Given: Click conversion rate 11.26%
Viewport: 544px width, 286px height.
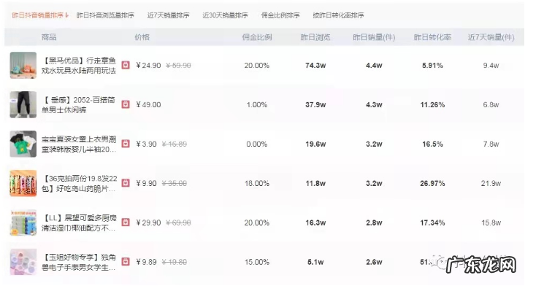Looking at the screenshot, I should click(432, 104).
